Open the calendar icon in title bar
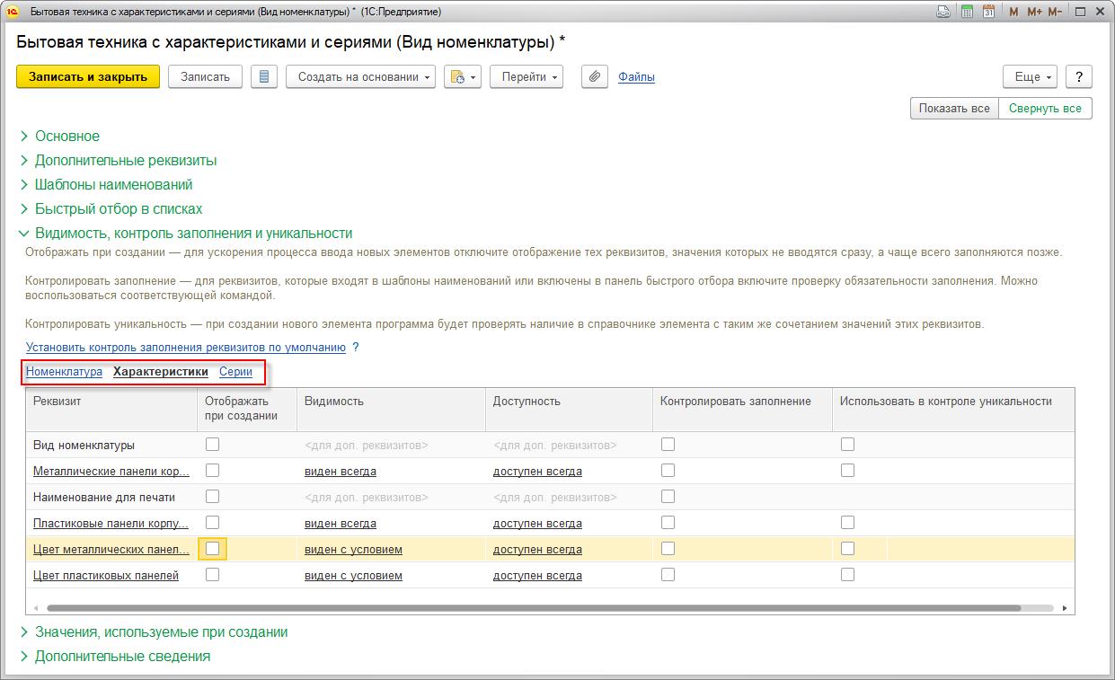The height and width of the screenshot is (680, 1115). pyautogui.click(x=988, y=12)
